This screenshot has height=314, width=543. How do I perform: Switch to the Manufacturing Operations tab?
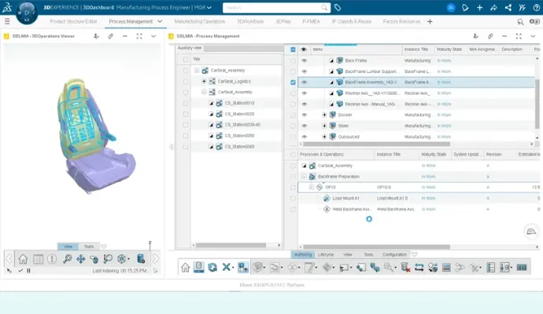point(199,21)
